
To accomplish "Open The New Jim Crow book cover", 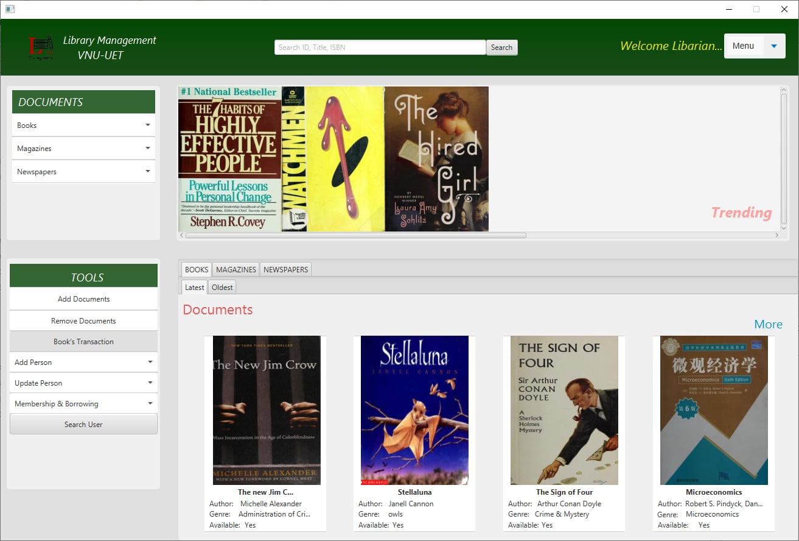I will [x=267, y=410].
